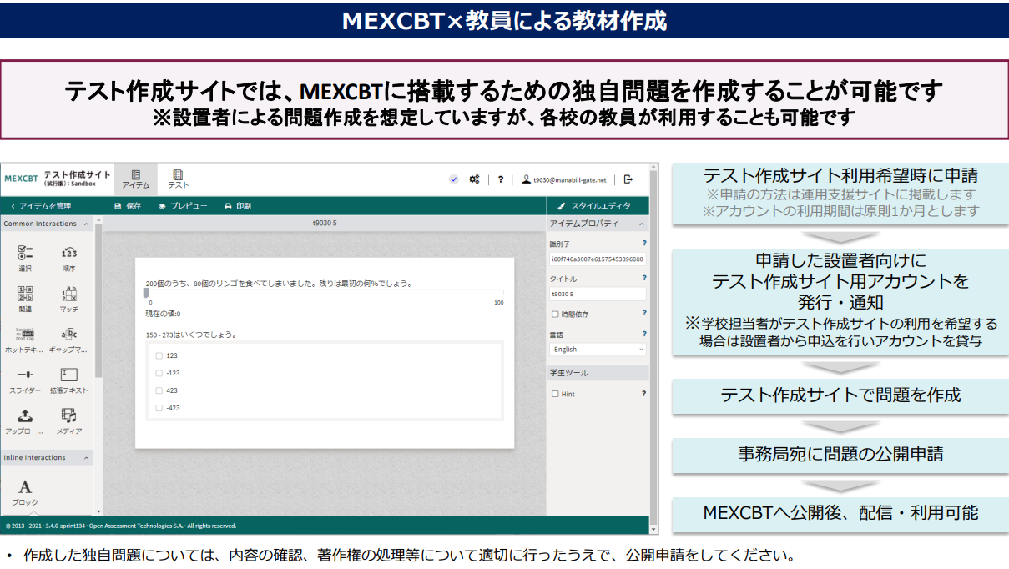Click the logout icon in header
The height and width of the screenshot is (569, 1009).
coord(628,179)
